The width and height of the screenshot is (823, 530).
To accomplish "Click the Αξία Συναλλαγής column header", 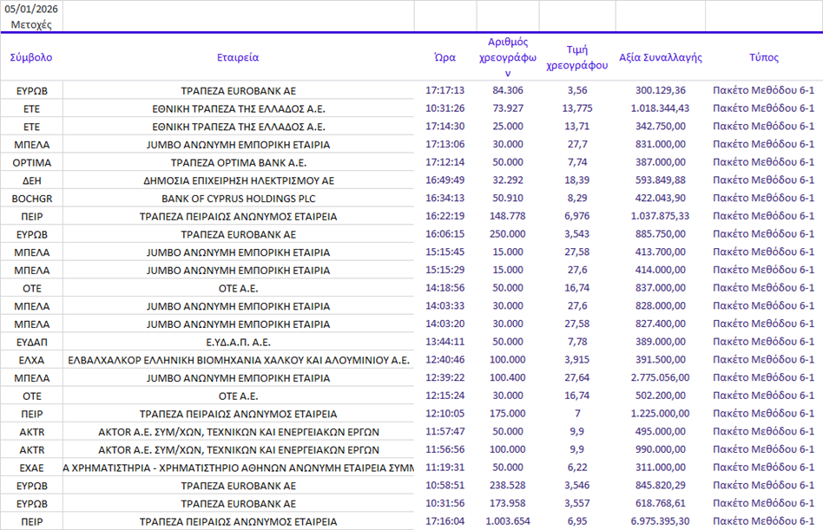I will (661, 57).
